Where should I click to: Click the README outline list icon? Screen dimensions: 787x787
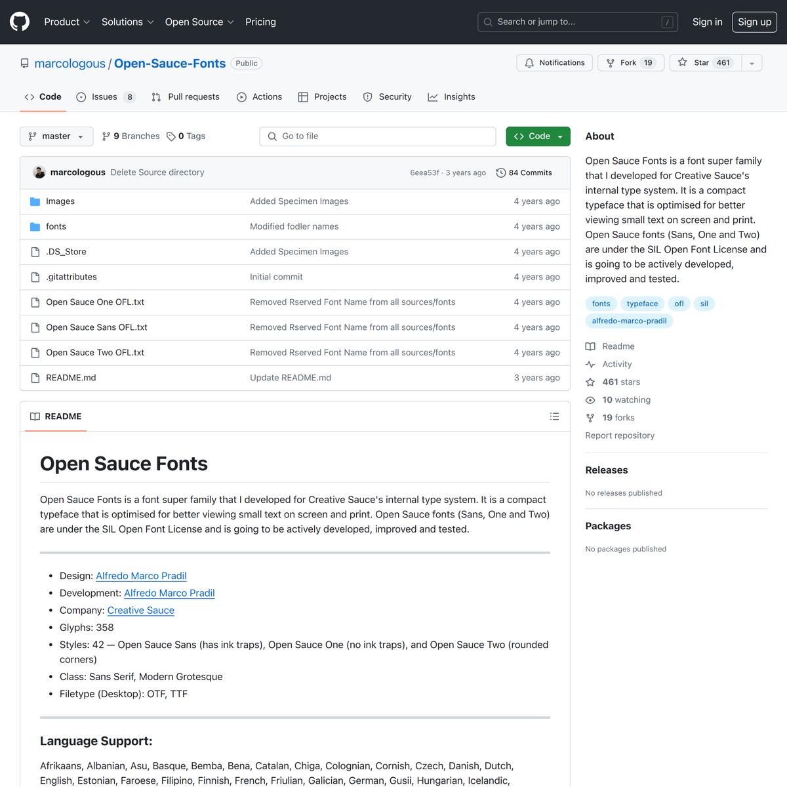pos(554,416)
